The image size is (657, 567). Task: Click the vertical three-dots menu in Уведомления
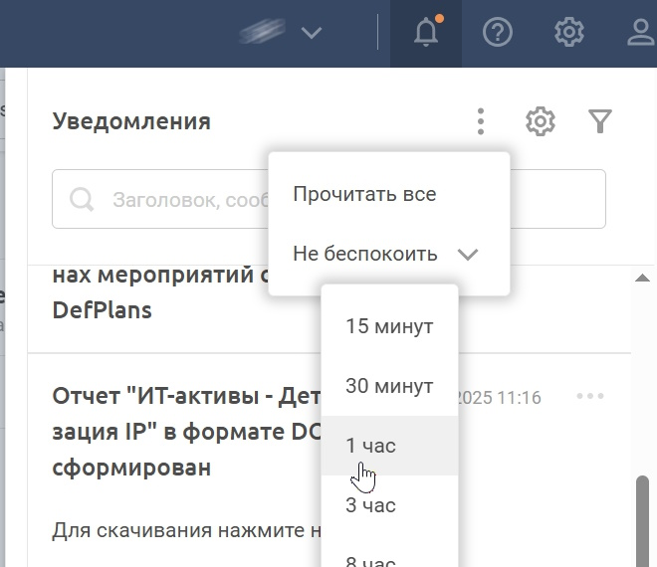tap(481, 122)
